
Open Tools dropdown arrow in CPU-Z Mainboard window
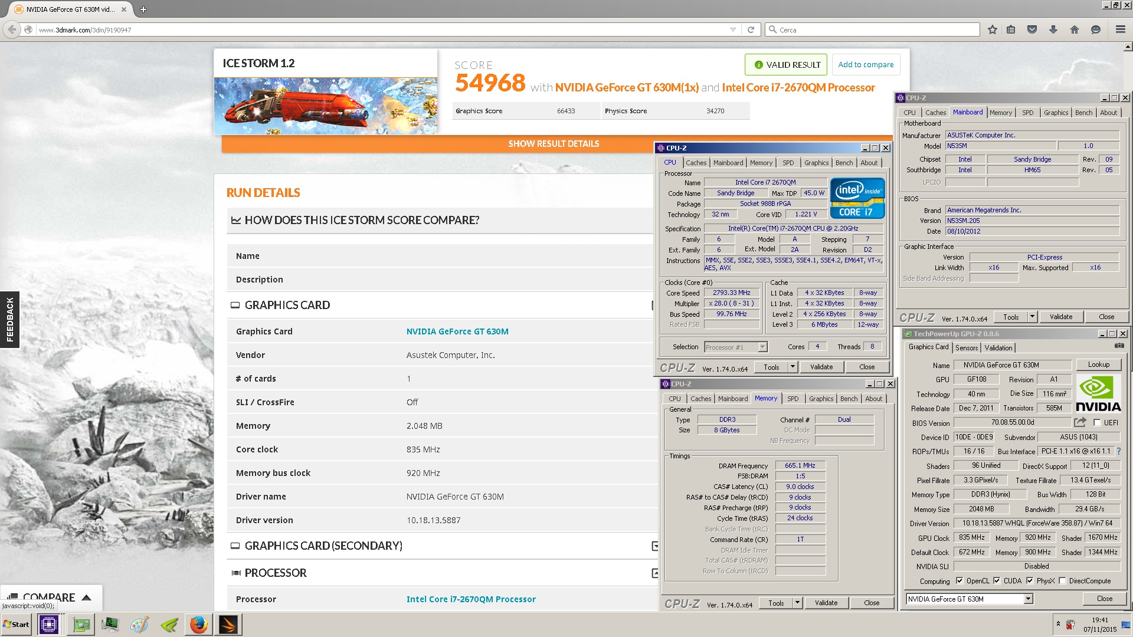[x=1032, y=317]
